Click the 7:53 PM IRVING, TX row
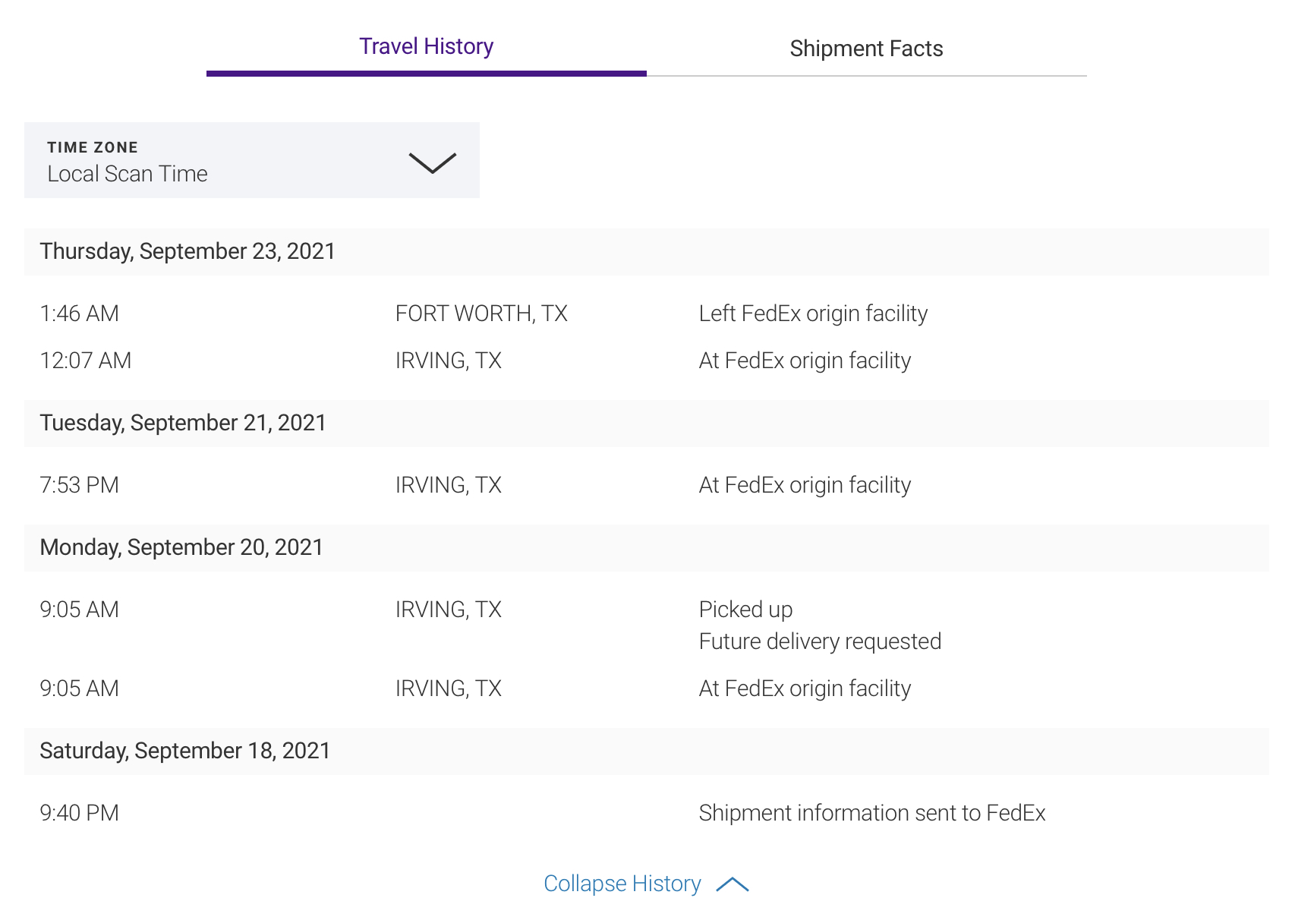Viewport: 1295px width, 920px height. click(x=647, y=485)
